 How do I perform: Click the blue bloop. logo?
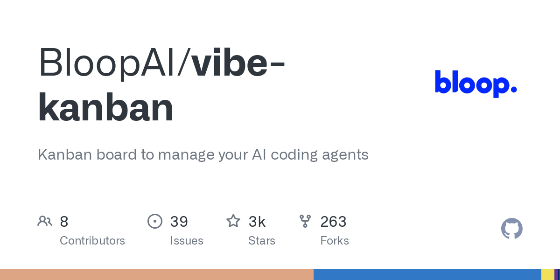click(476, 84)
